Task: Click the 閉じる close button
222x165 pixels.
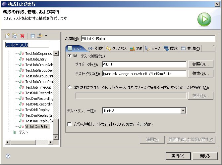Action: pyautogui.click(x=205, y=156)
